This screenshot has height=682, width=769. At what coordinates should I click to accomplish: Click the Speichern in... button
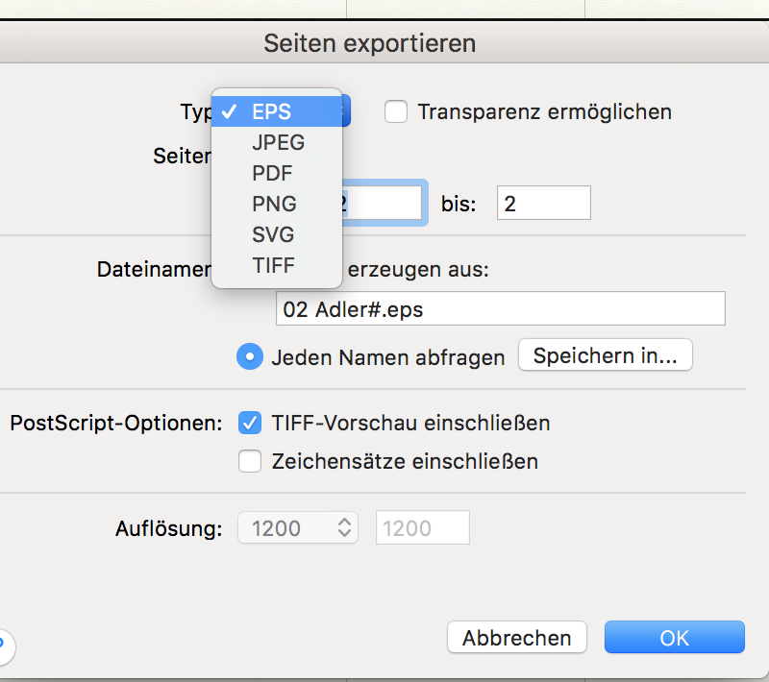coord(605,356)
